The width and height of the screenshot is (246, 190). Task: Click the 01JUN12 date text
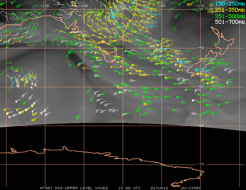pos(159,188)
